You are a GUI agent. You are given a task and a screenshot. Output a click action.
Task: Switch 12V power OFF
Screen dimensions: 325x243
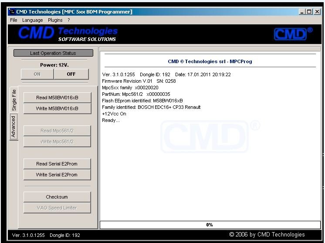coord(71,74)
